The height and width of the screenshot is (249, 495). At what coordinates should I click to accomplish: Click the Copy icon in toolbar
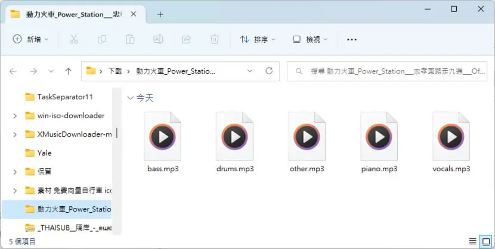[102, 39]
